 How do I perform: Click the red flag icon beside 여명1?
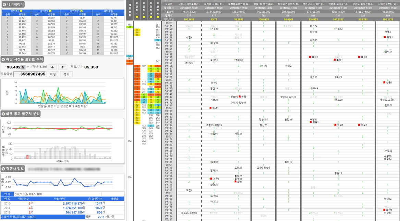tap(210, 108)
